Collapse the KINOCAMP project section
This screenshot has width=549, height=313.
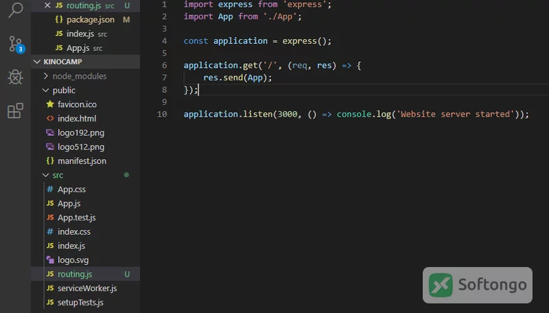click(85, 62)
